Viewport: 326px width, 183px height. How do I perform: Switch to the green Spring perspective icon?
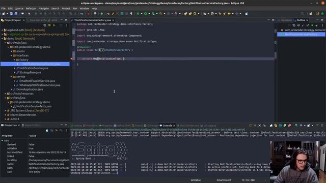[322, 14]
